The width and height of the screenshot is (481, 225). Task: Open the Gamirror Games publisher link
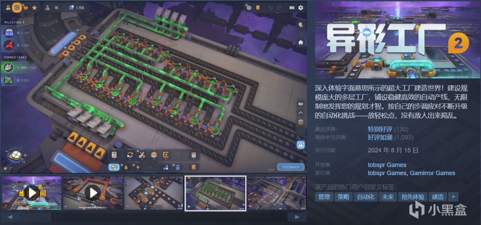(433, 173)
